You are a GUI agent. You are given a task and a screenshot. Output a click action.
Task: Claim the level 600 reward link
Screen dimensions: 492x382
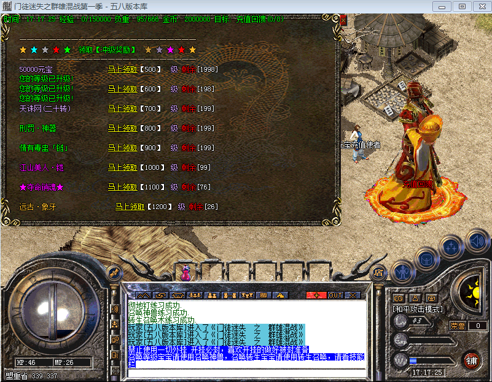[122, 89]
